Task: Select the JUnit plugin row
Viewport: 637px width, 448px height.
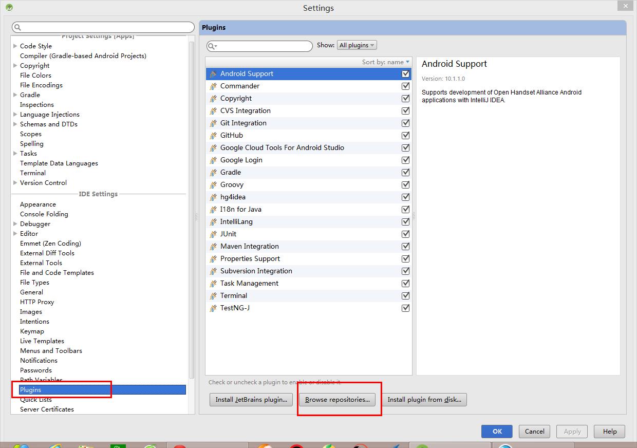Action: [x=308, y=234]
